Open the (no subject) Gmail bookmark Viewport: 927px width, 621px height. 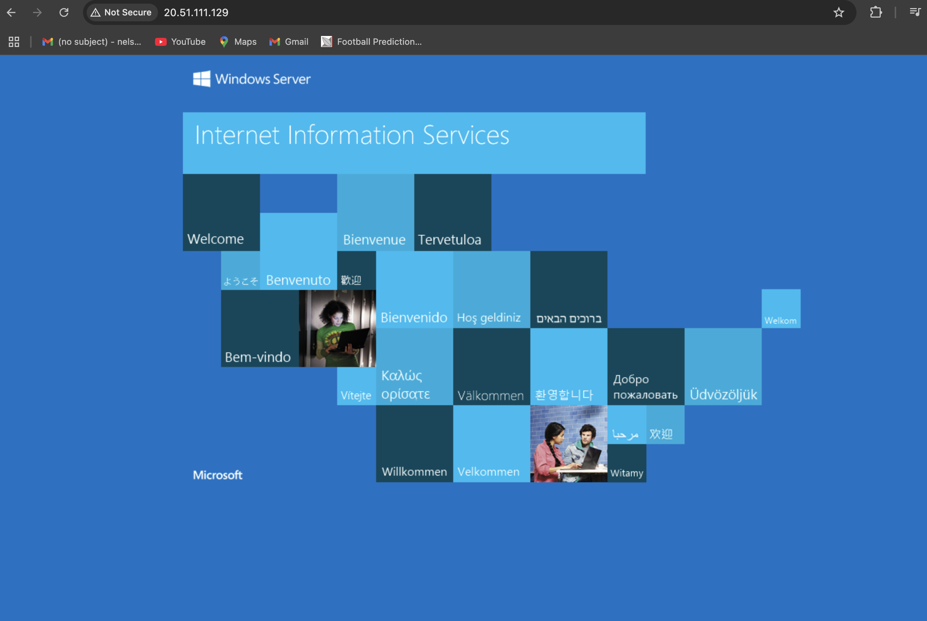91,41
